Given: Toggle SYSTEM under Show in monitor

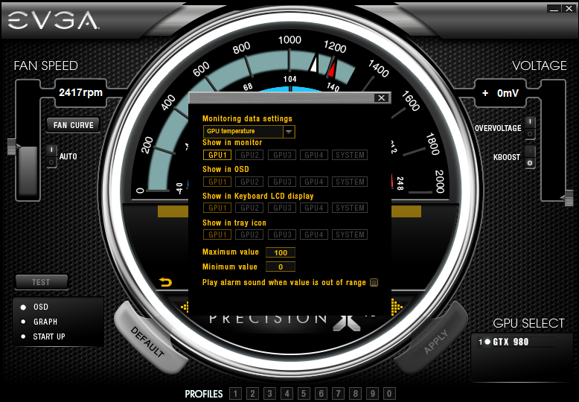Looking at the screenshot, I should (350, 155).
